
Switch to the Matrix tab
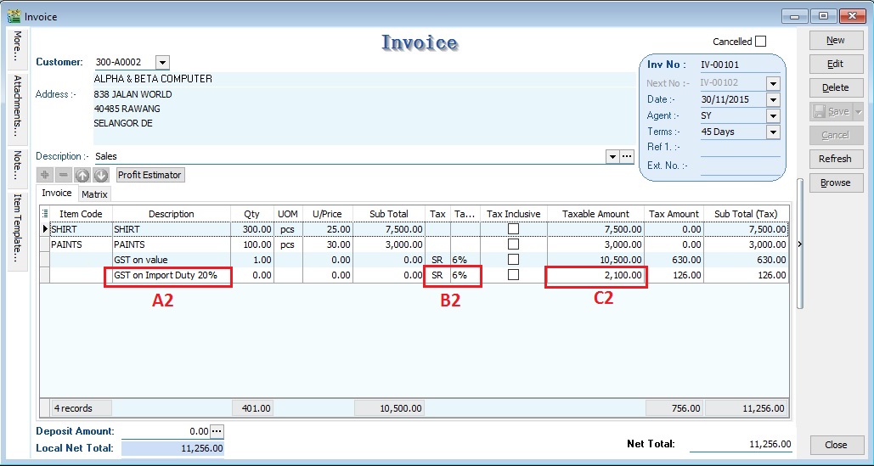(94, 194)
